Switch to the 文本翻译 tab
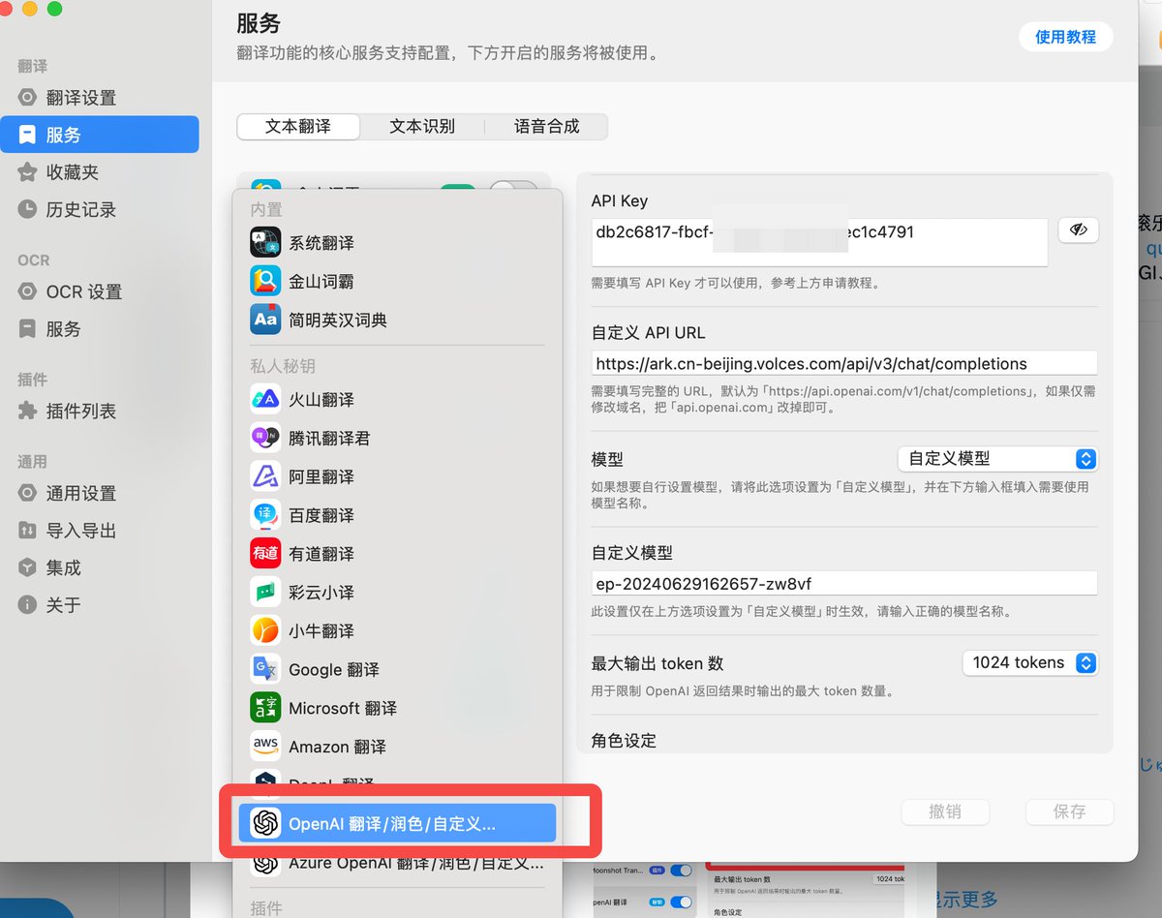Viewport: 1162px width, 918px height. (x=298, y=126)
